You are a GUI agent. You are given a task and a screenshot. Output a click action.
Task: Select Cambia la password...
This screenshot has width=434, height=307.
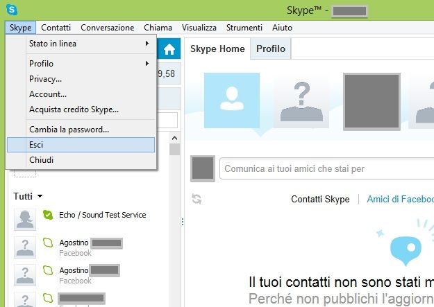[x=81, y=130]
